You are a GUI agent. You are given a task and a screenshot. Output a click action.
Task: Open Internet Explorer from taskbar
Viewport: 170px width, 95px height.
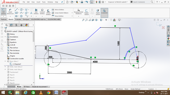pyautogui.click(x=25, y=92)
